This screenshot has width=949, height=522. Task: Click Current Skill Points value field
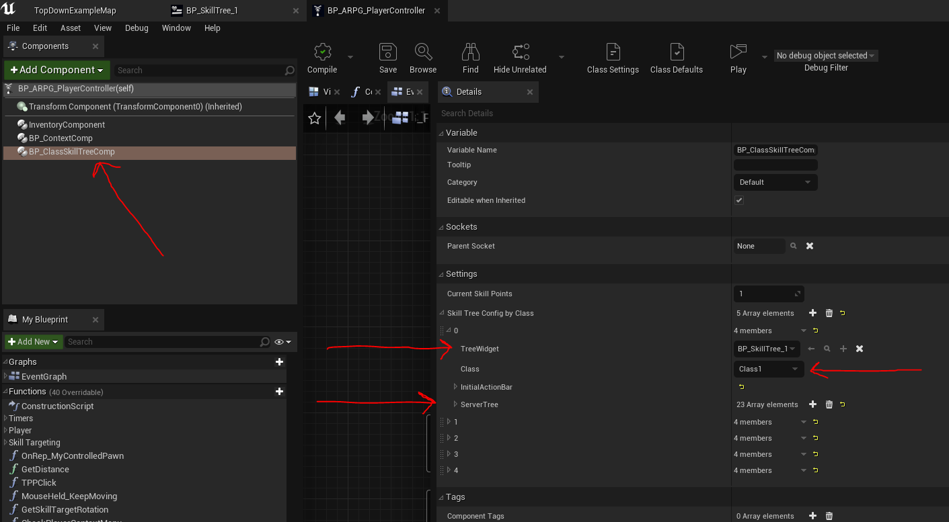tap(769, 294)
